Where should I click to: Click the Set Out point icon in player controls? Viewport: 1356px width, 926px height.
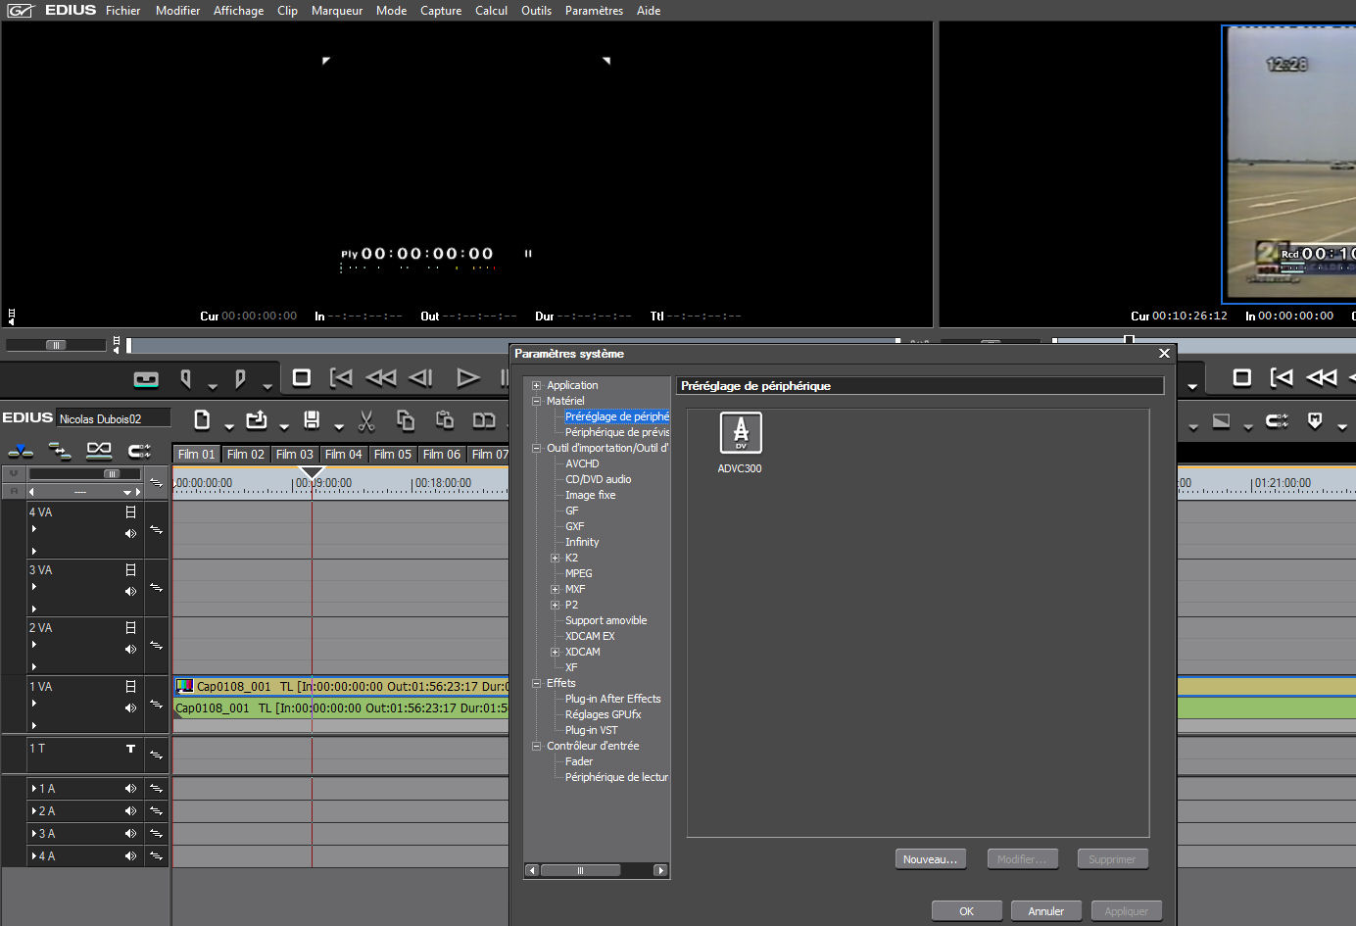[240, 377]
